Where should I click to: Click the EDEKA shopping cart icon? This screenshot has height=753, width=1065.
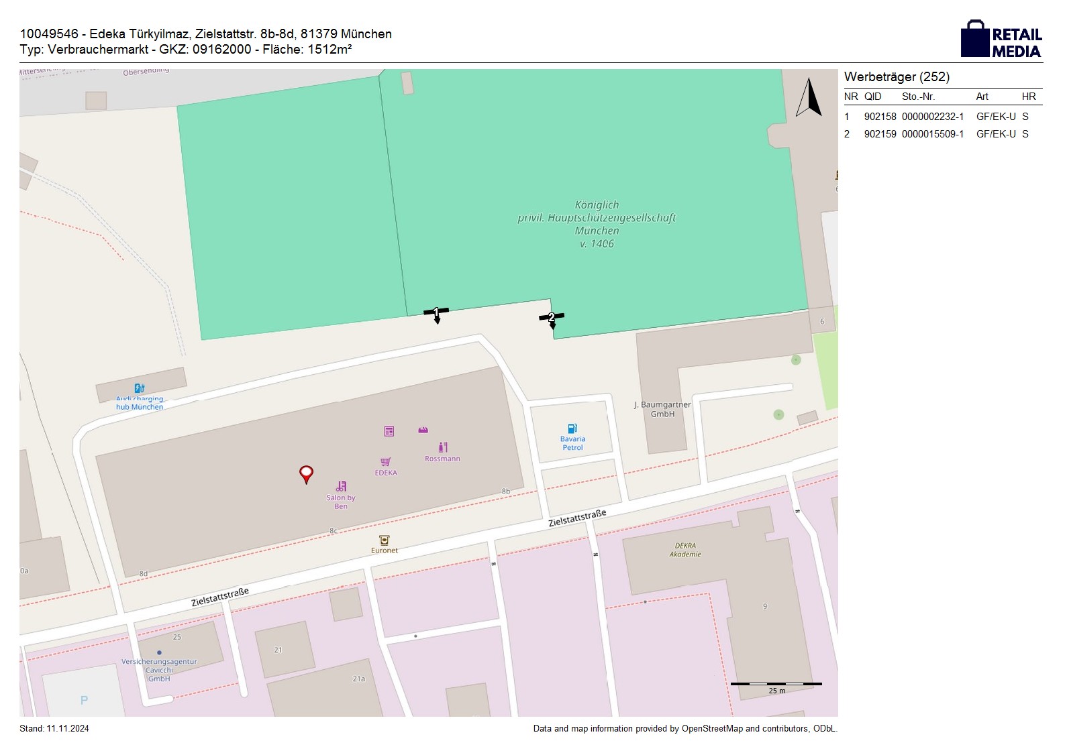click(x=385, y=462)
